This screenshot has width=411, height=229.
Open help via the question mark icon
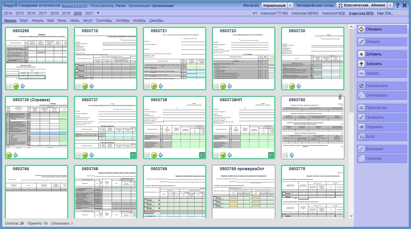point(398,5)
